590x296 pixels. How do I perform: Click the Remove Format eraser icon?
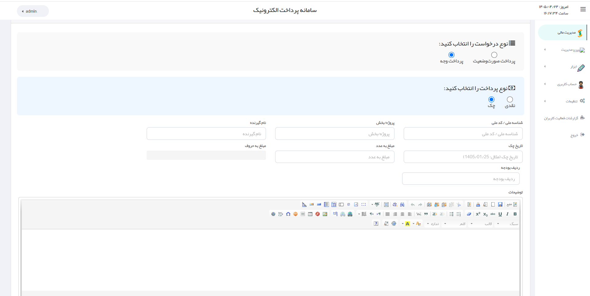point(469,214)
